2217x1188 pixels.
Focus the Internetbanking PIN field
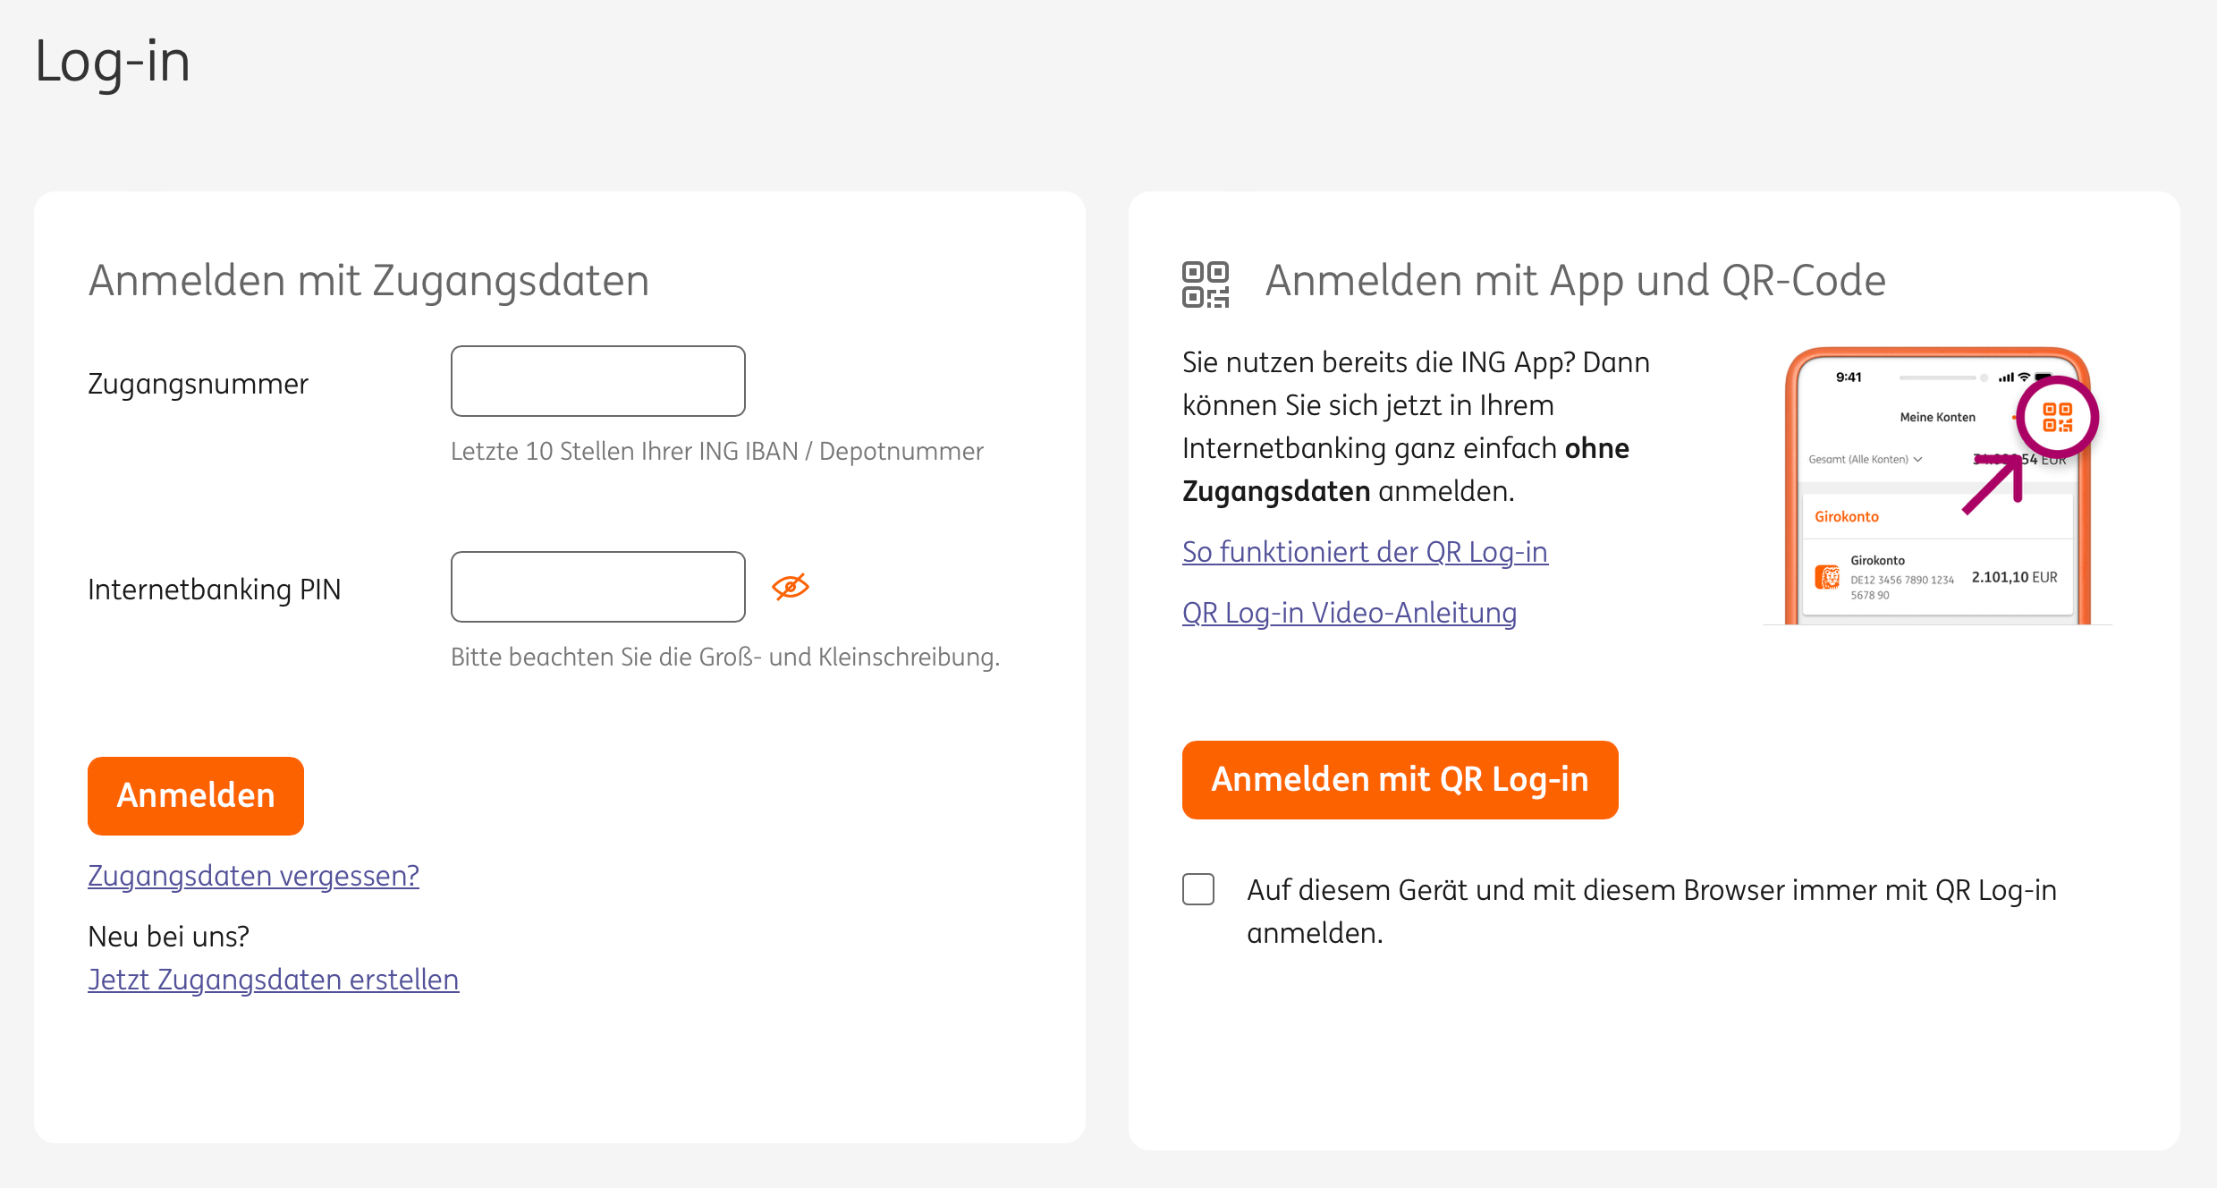tap(597, 587)
